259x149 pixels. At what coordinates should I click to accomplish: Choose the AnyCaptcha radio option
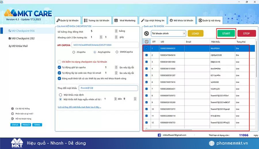[x=95, y=52]
